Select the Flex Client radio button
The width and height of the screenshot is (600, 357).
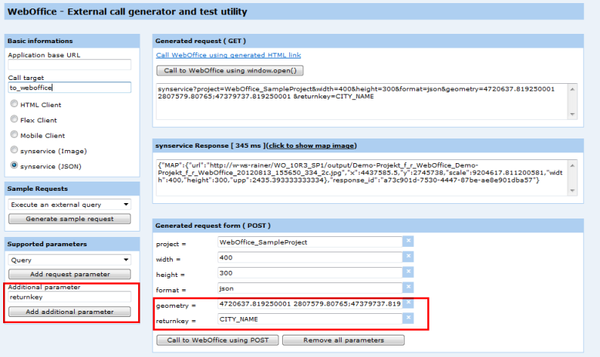coord(14,119)
